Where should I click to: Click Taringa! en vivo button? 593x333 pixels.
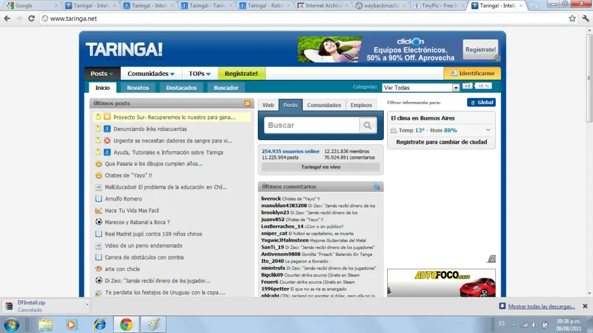321,167
